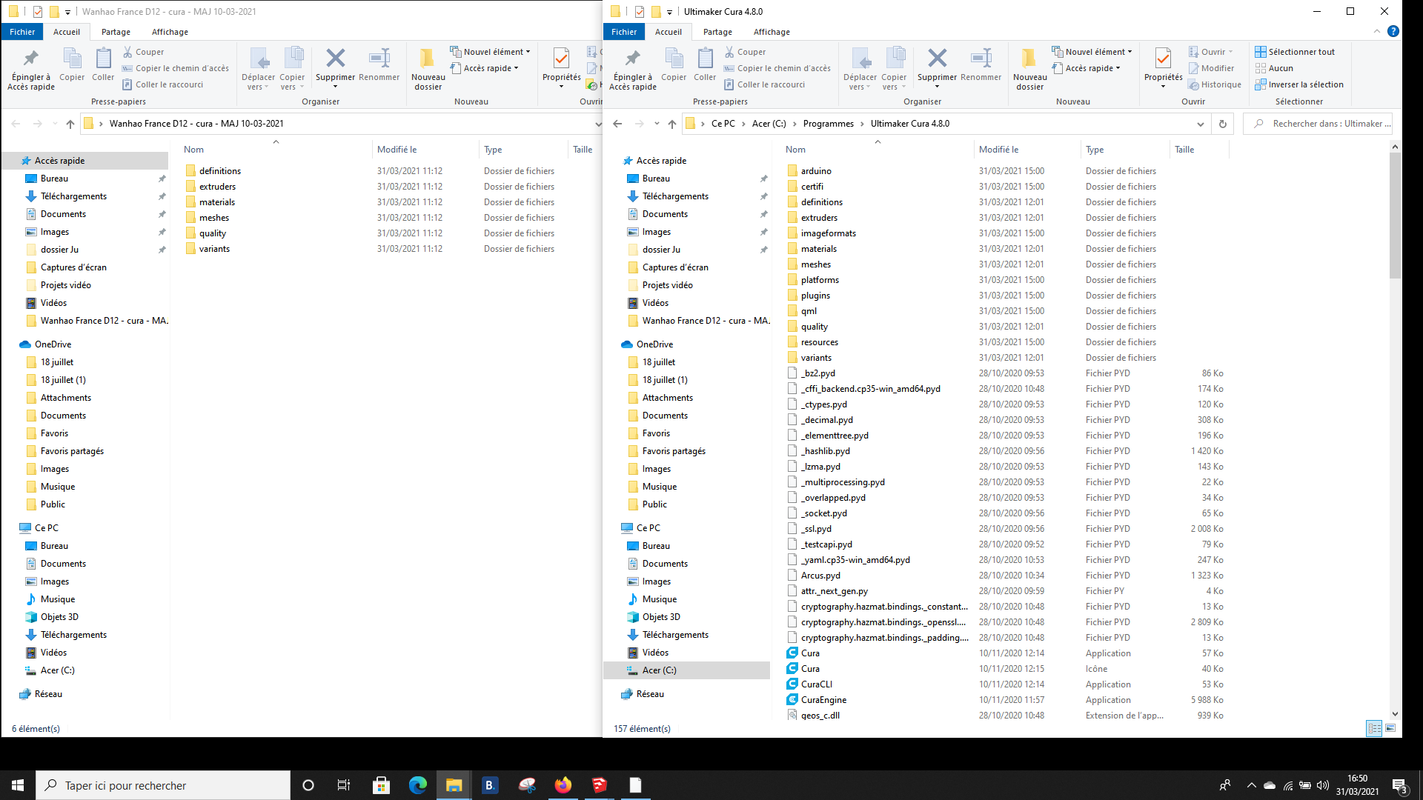Click Sélectionner tout in the ribbon
The height and width of the screenshot is (800, 1423).
click(x=1295, y=52)
